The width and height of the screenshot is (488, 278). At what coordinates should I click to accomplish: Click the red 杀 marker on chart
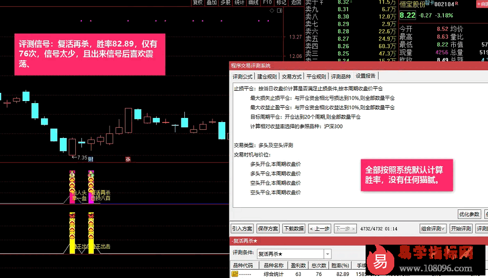(x=128, y=158)
